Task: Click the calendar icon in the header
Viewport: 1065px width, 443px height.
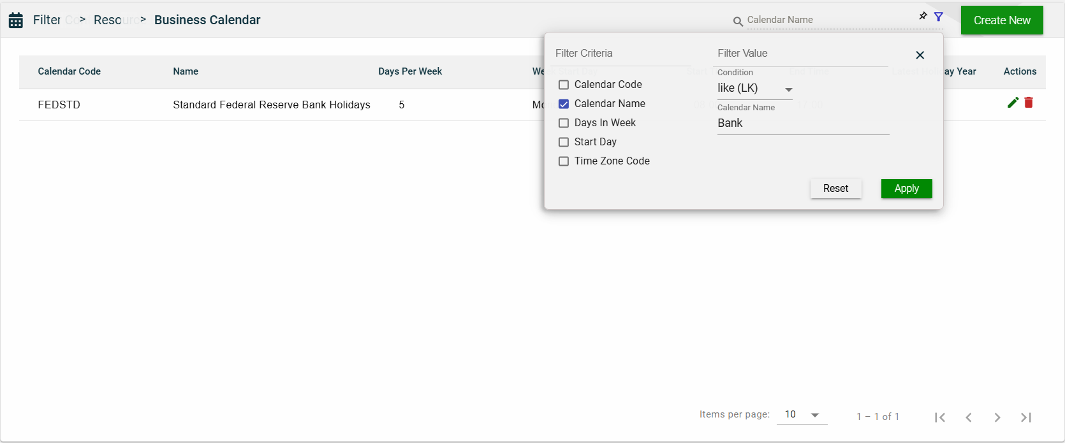Action: click(16, 20)
